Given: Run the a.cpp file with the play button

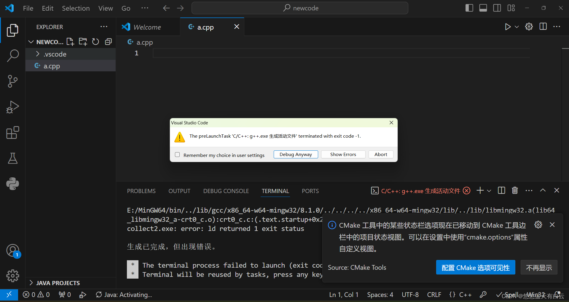Looking at the screenshot, I should pyautogui.click(x=507, y=27).
